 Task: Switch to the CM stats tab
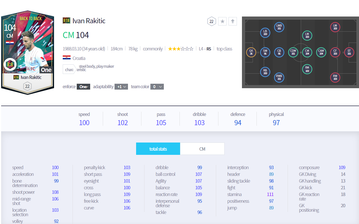click(202, 149)
